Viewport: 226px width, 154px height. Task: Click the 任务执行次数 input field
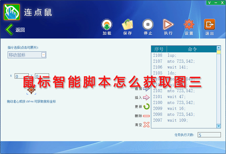209,135
